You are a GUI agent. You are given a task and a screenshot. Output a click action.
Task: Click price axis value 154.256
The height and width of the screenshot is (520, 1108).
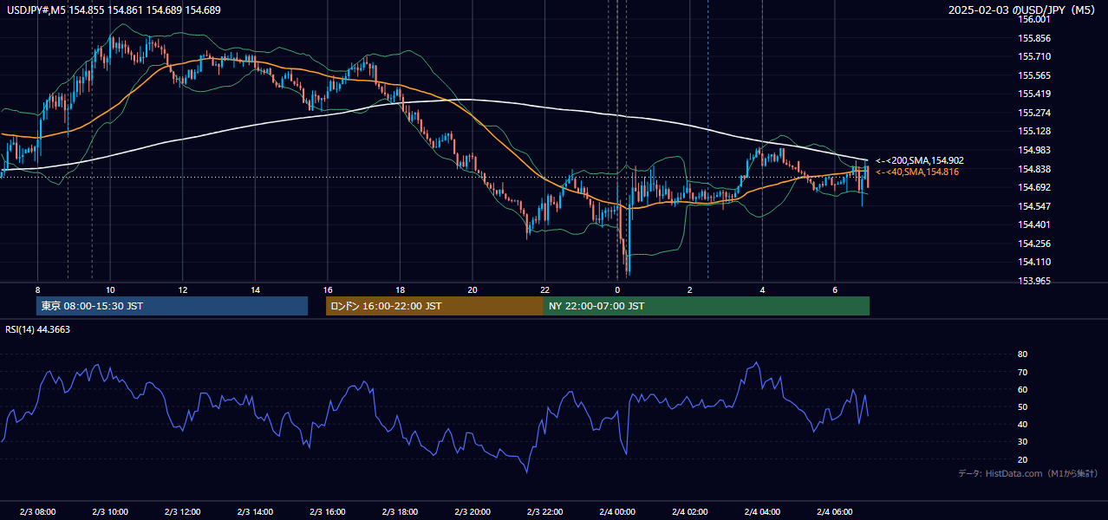point(1034,244)
